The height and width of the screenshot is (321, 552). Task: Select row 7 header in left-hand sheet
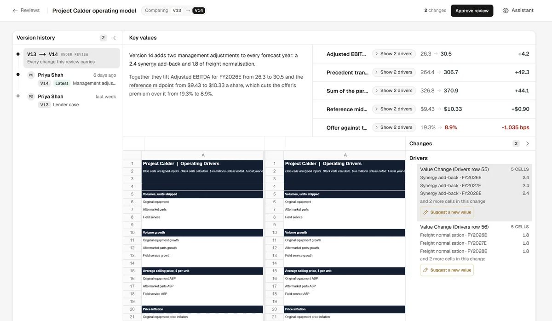(132, 209)
